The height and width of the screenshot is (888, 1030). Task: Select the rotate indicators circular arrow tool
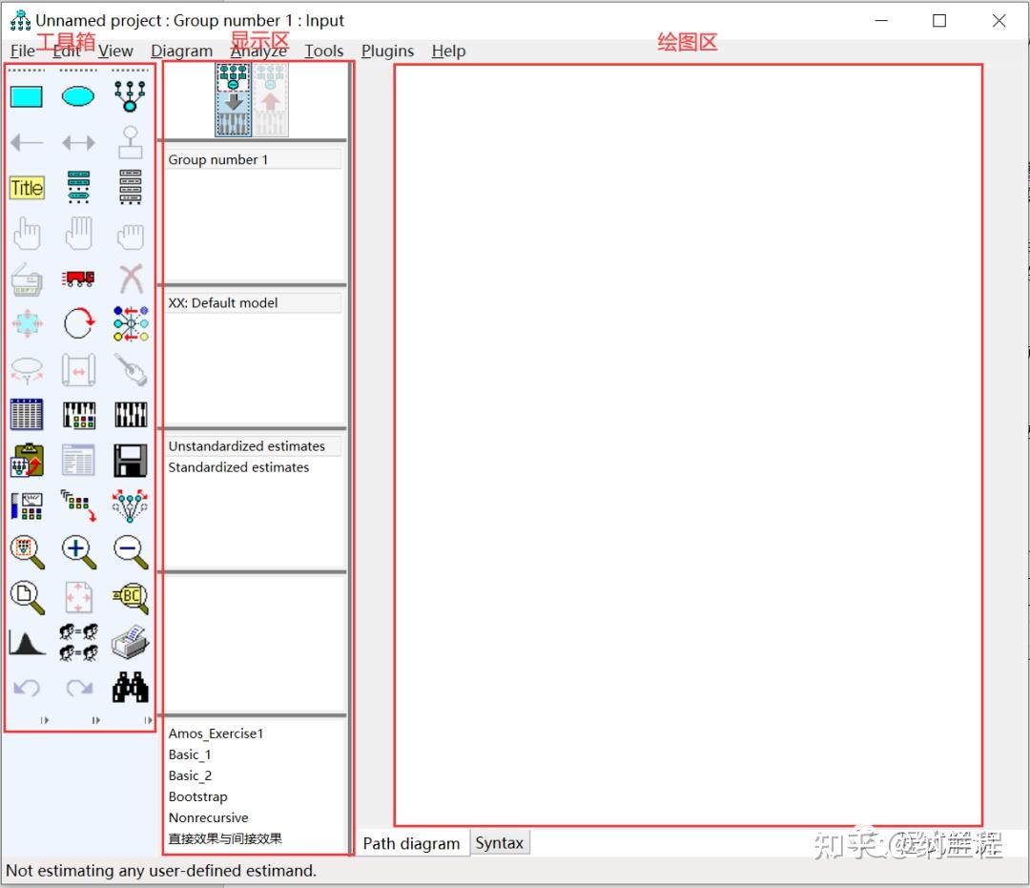(78, 323)
